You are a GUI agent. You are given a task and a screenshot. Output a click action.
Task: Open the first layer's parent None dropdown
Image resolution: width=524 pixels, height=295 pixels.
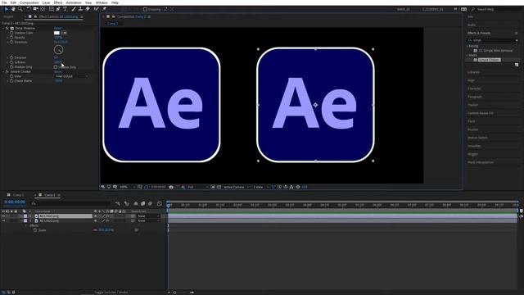tap(148, 216)
